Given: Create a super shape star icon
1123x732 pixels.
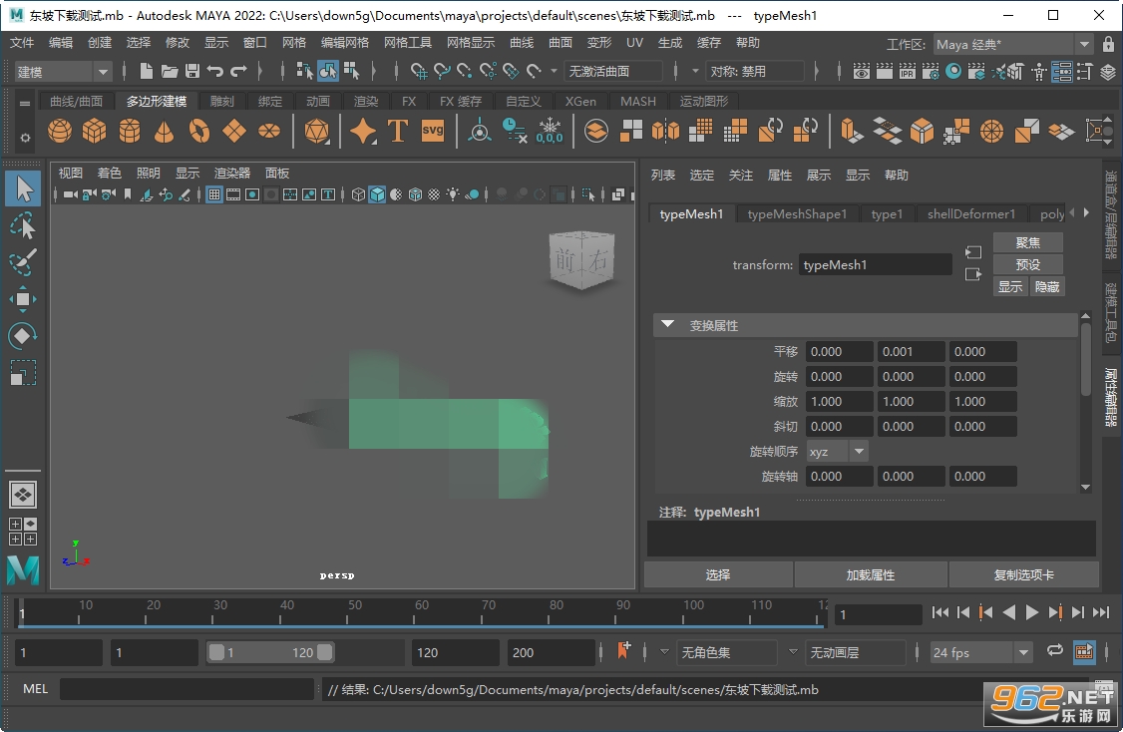Looking at the screenshot, I should (x=363, y=131).
